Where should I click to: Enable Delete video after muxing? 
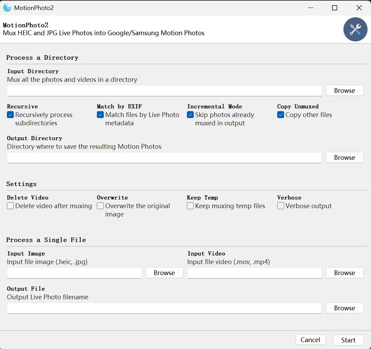pyautogui.click(x=10, y=206)
